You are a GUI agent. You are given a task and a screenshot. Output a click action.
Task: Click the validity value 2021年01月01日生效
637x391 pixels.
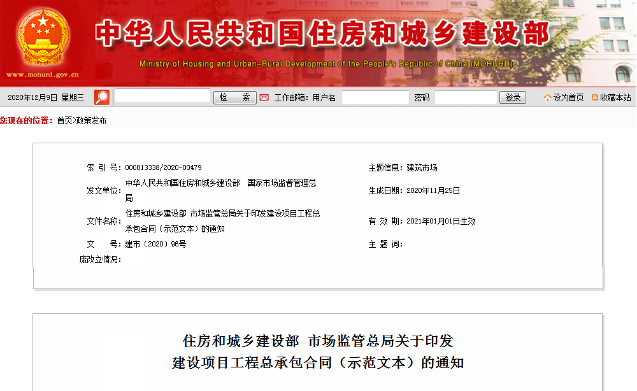[441, 221]
